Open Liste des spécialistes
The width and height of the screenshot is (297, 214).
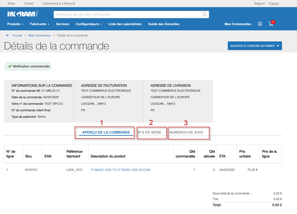125,24
